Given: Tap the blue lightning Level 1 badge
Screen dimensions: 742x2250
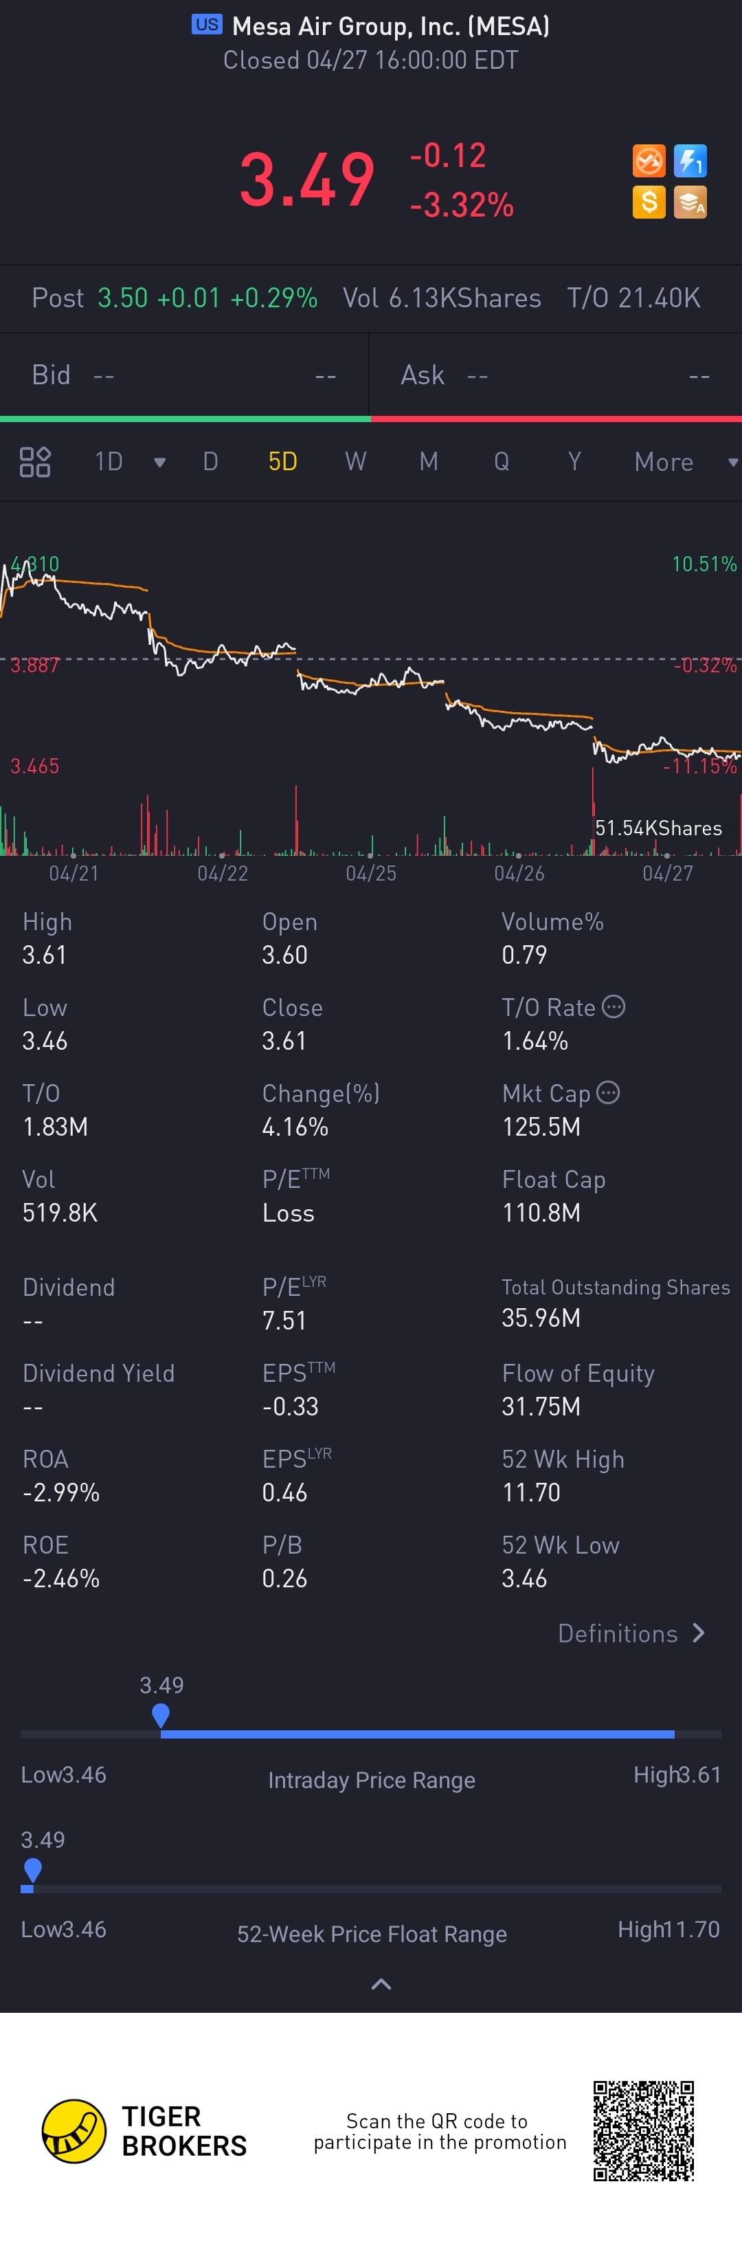Looking at the screenshot, I should point(690,162).
